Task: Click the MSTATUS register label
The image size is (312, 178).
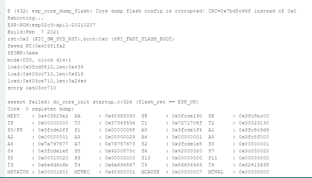Action: coord(17,172)
